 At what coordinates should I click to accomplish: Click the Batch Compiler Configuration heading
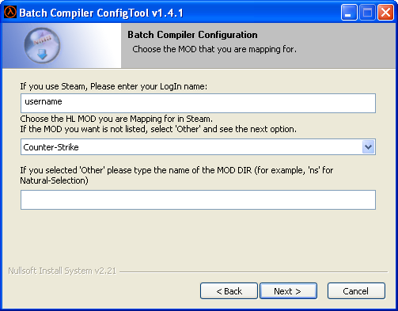click(192, 35)
